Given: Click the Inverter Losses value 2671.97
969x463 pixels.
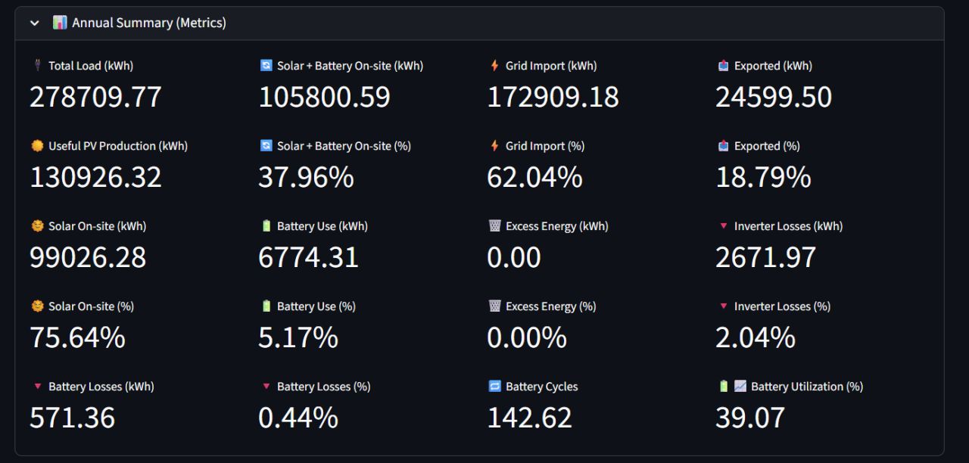Looking at the screenshot, I should [765, 258].
